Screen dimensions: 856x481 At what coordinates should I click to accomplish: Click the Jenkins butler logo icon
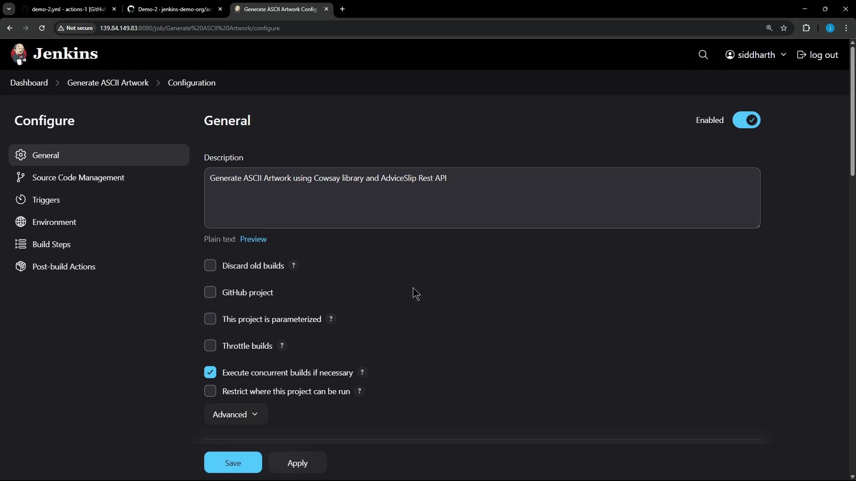(x=19, y=54)
